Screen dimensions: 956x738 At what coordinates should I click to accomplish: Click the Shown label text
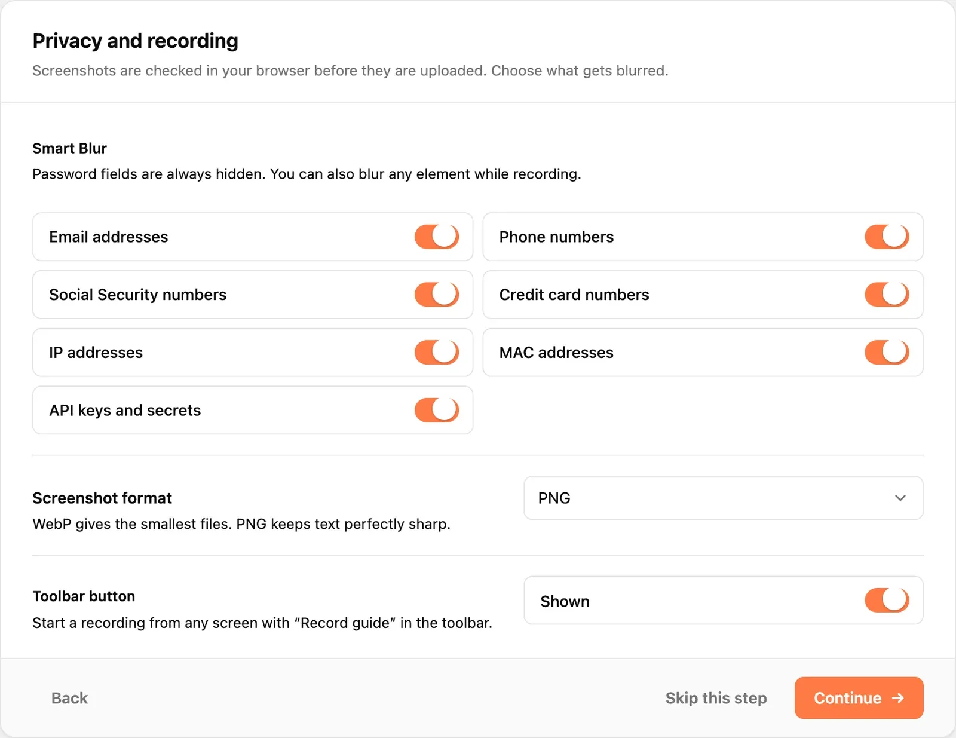(x=565, y=601)
